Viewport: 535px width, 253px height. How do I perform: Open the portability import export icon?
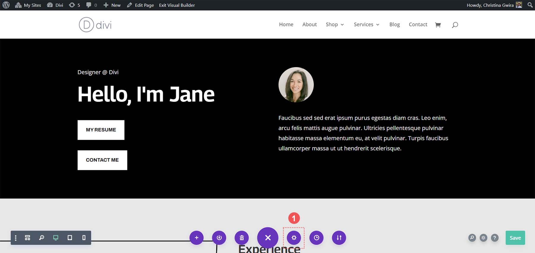(339, 238)
